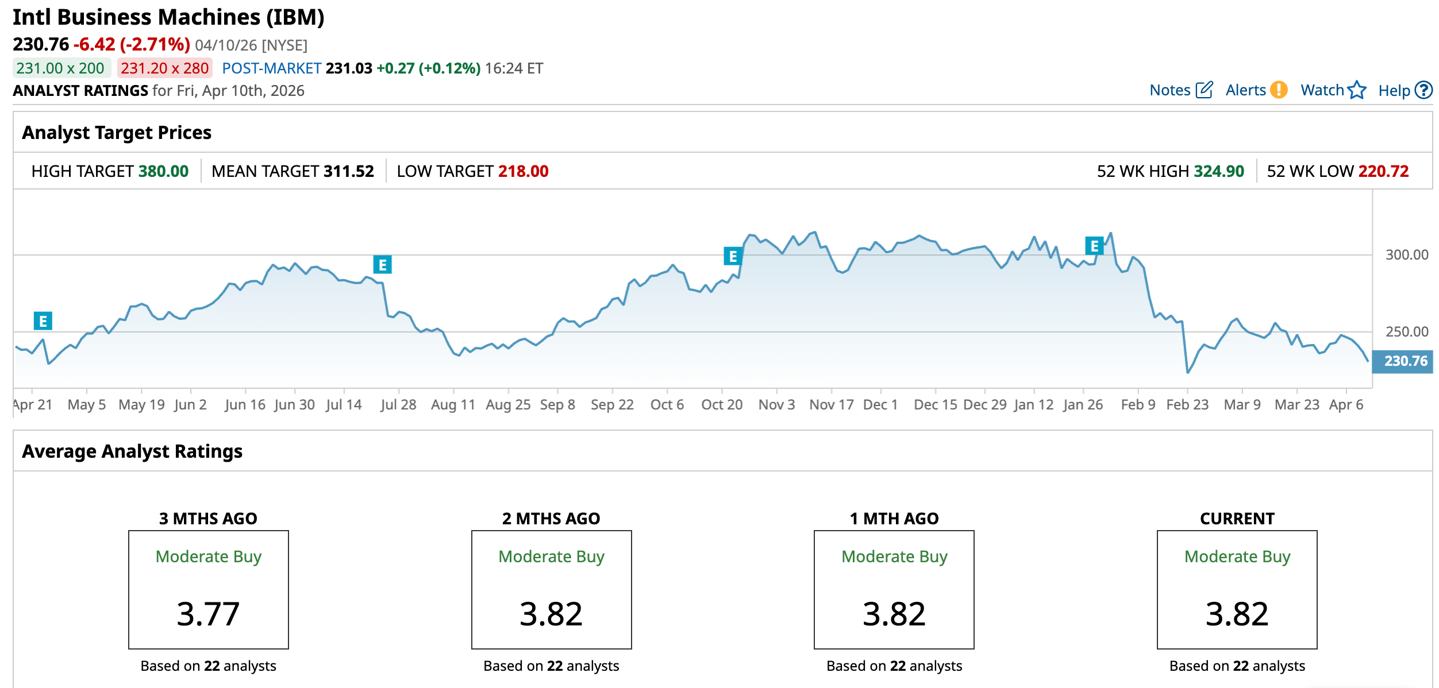Click the Alerts link text

[x=1245, y=90]
